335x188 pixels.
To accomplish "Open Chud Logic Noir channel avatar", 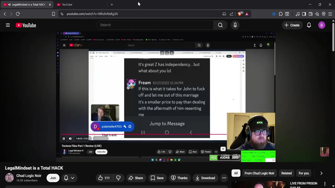I will (x=9, y=178).
